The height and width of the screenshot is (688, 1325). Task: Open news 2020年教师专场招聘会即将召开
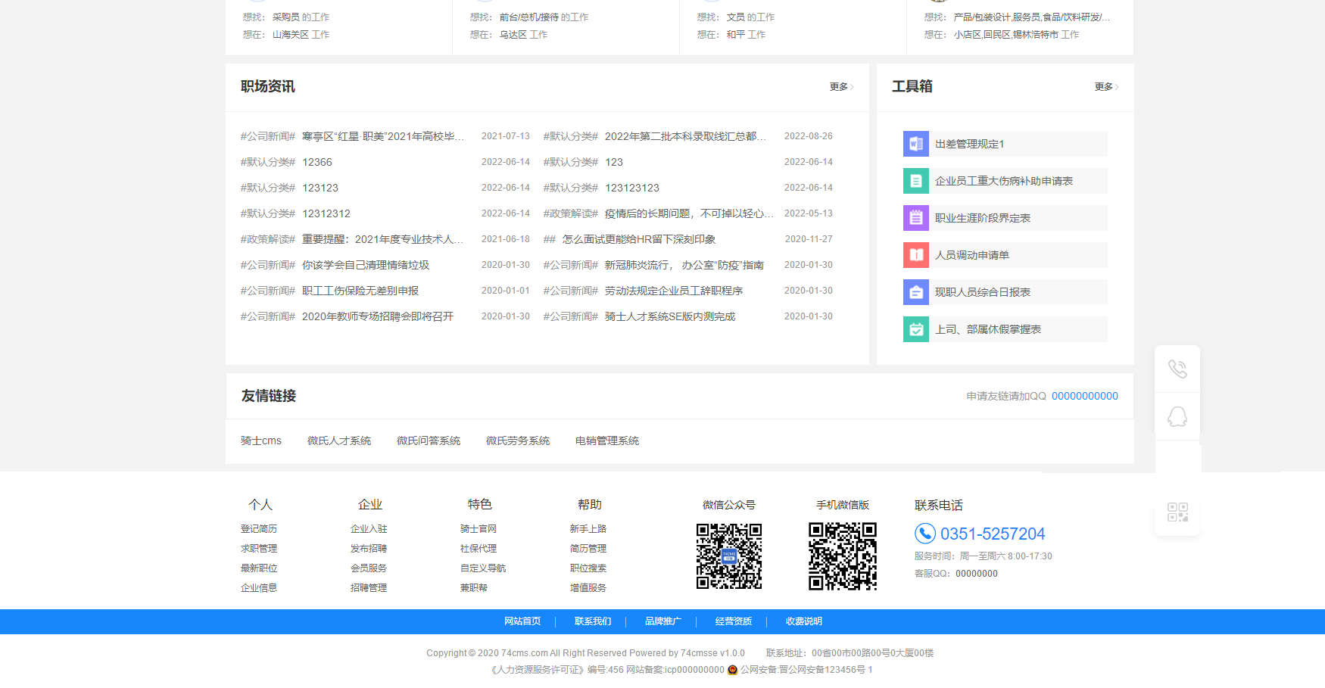378,316
